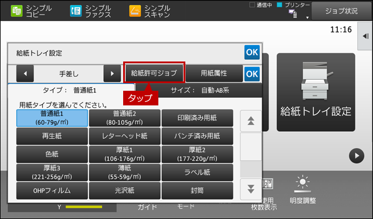Switch to next tray with right arrow
The height and width of the screenshot is (219, 373).
[112, 74]
